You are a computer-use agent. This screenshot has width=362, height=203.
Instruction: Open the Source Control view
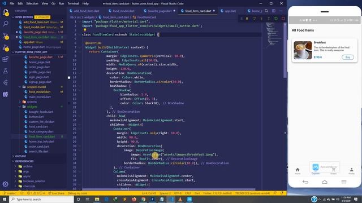(6, 36)
